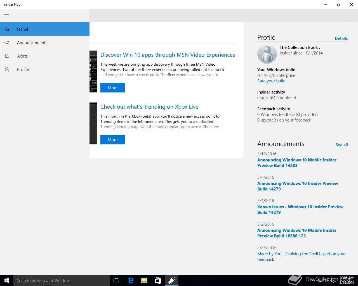Image resolution: width=358 pixels, height=286 pixels.
Task: Select 'The Collection Book .' profile name
Action: click(x=300, y=47)
